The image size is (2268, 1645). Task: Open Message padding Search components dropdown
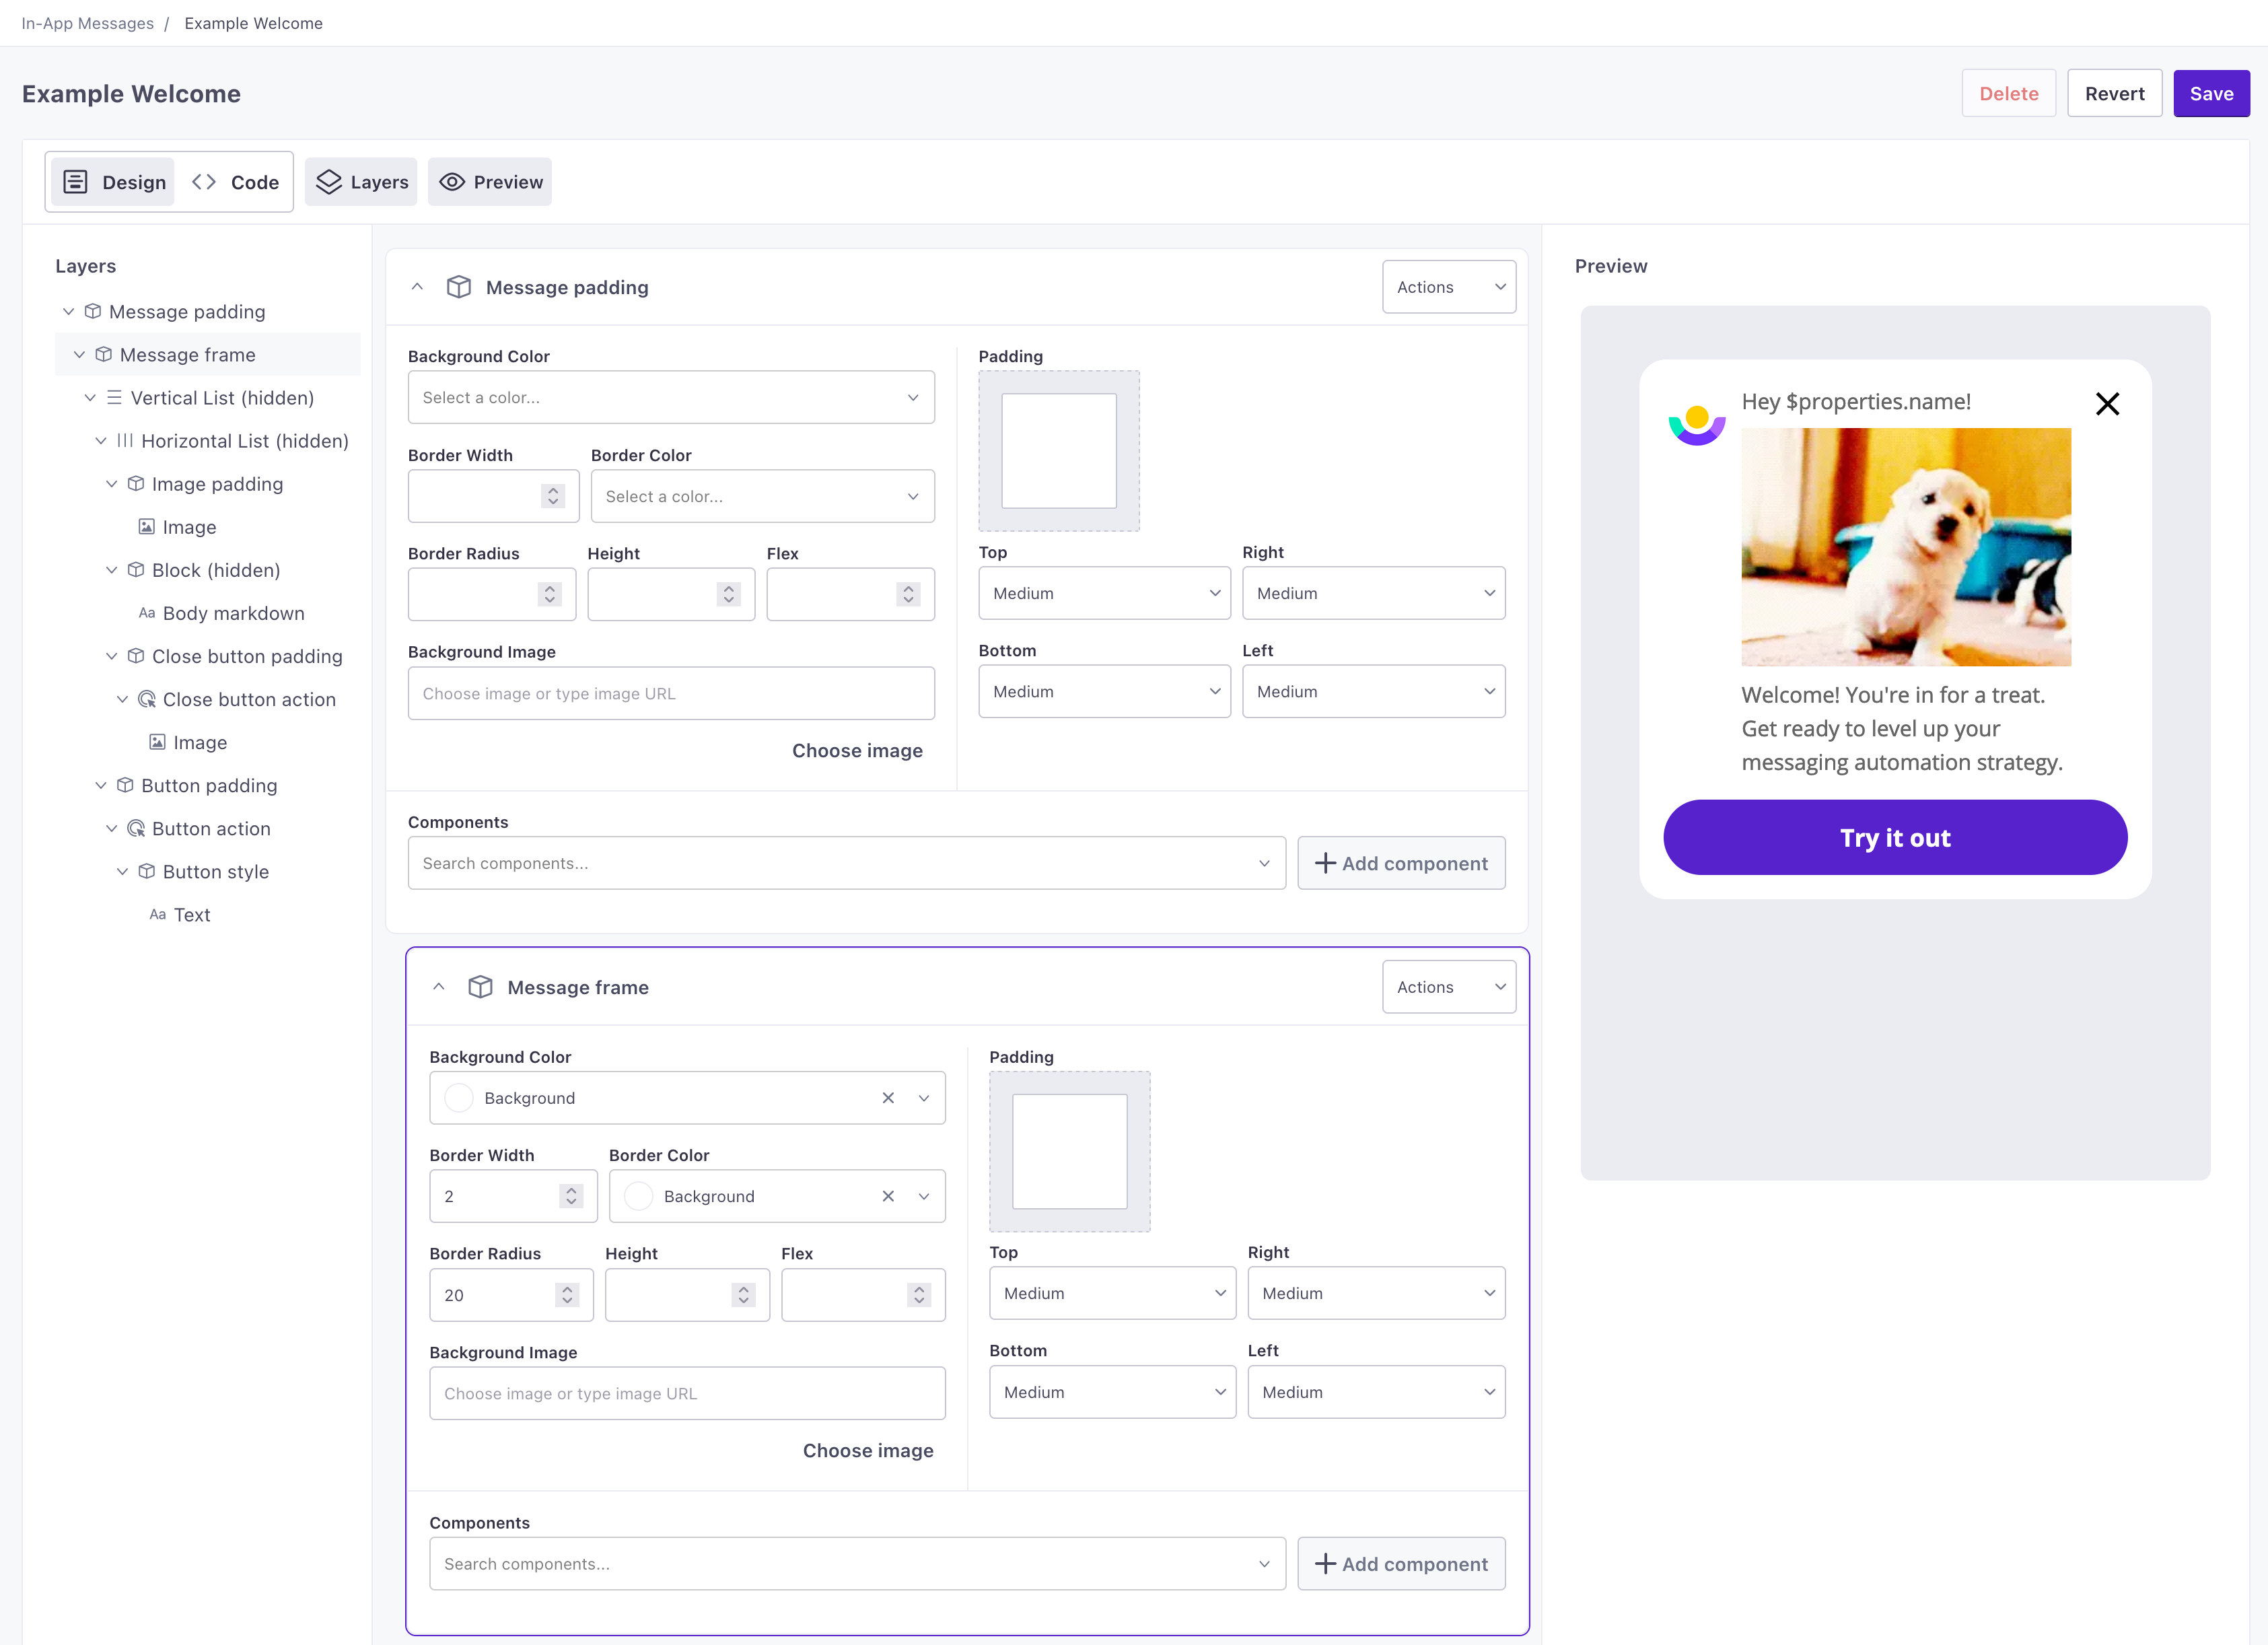[x=846, y=863]
